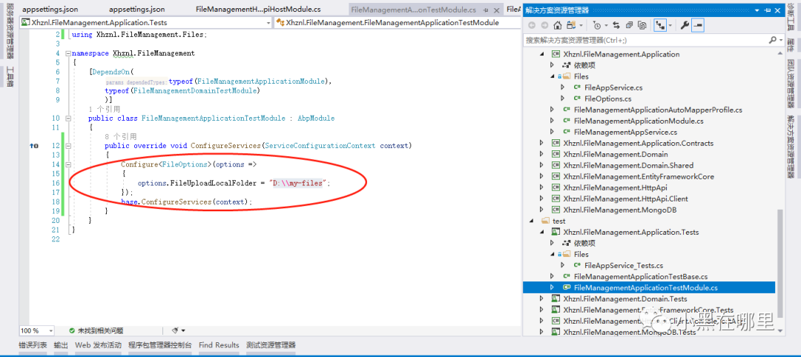Toggle Show All Files in Solution Explorer
The height and width of the screenshot is (357, 801).
tap(642, 25)
